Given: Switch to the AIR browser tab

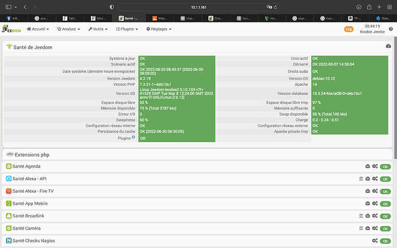Looking at the screenshot, I should pos(13,18).
